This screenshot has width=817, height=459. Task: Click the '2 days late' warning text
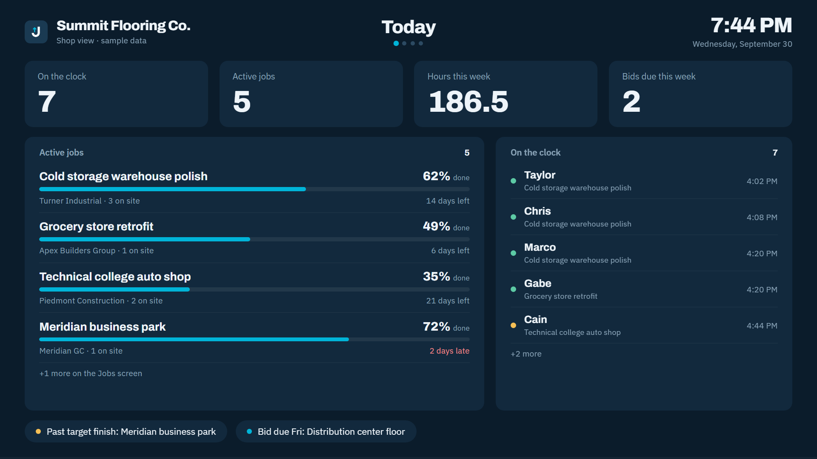[449, 351]
